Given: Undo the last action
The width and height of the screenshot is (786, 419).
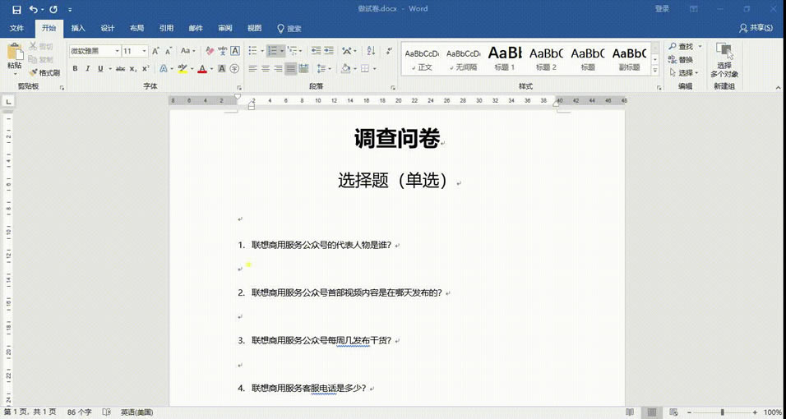Looking at the screenshot, I should pos(33,10).
